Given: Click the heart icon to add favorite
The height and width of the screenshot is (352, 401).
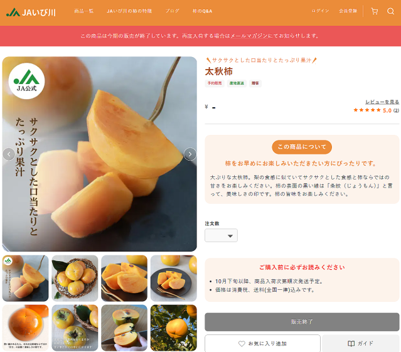Looking at the screenshot, I should (x=242, y=344).
